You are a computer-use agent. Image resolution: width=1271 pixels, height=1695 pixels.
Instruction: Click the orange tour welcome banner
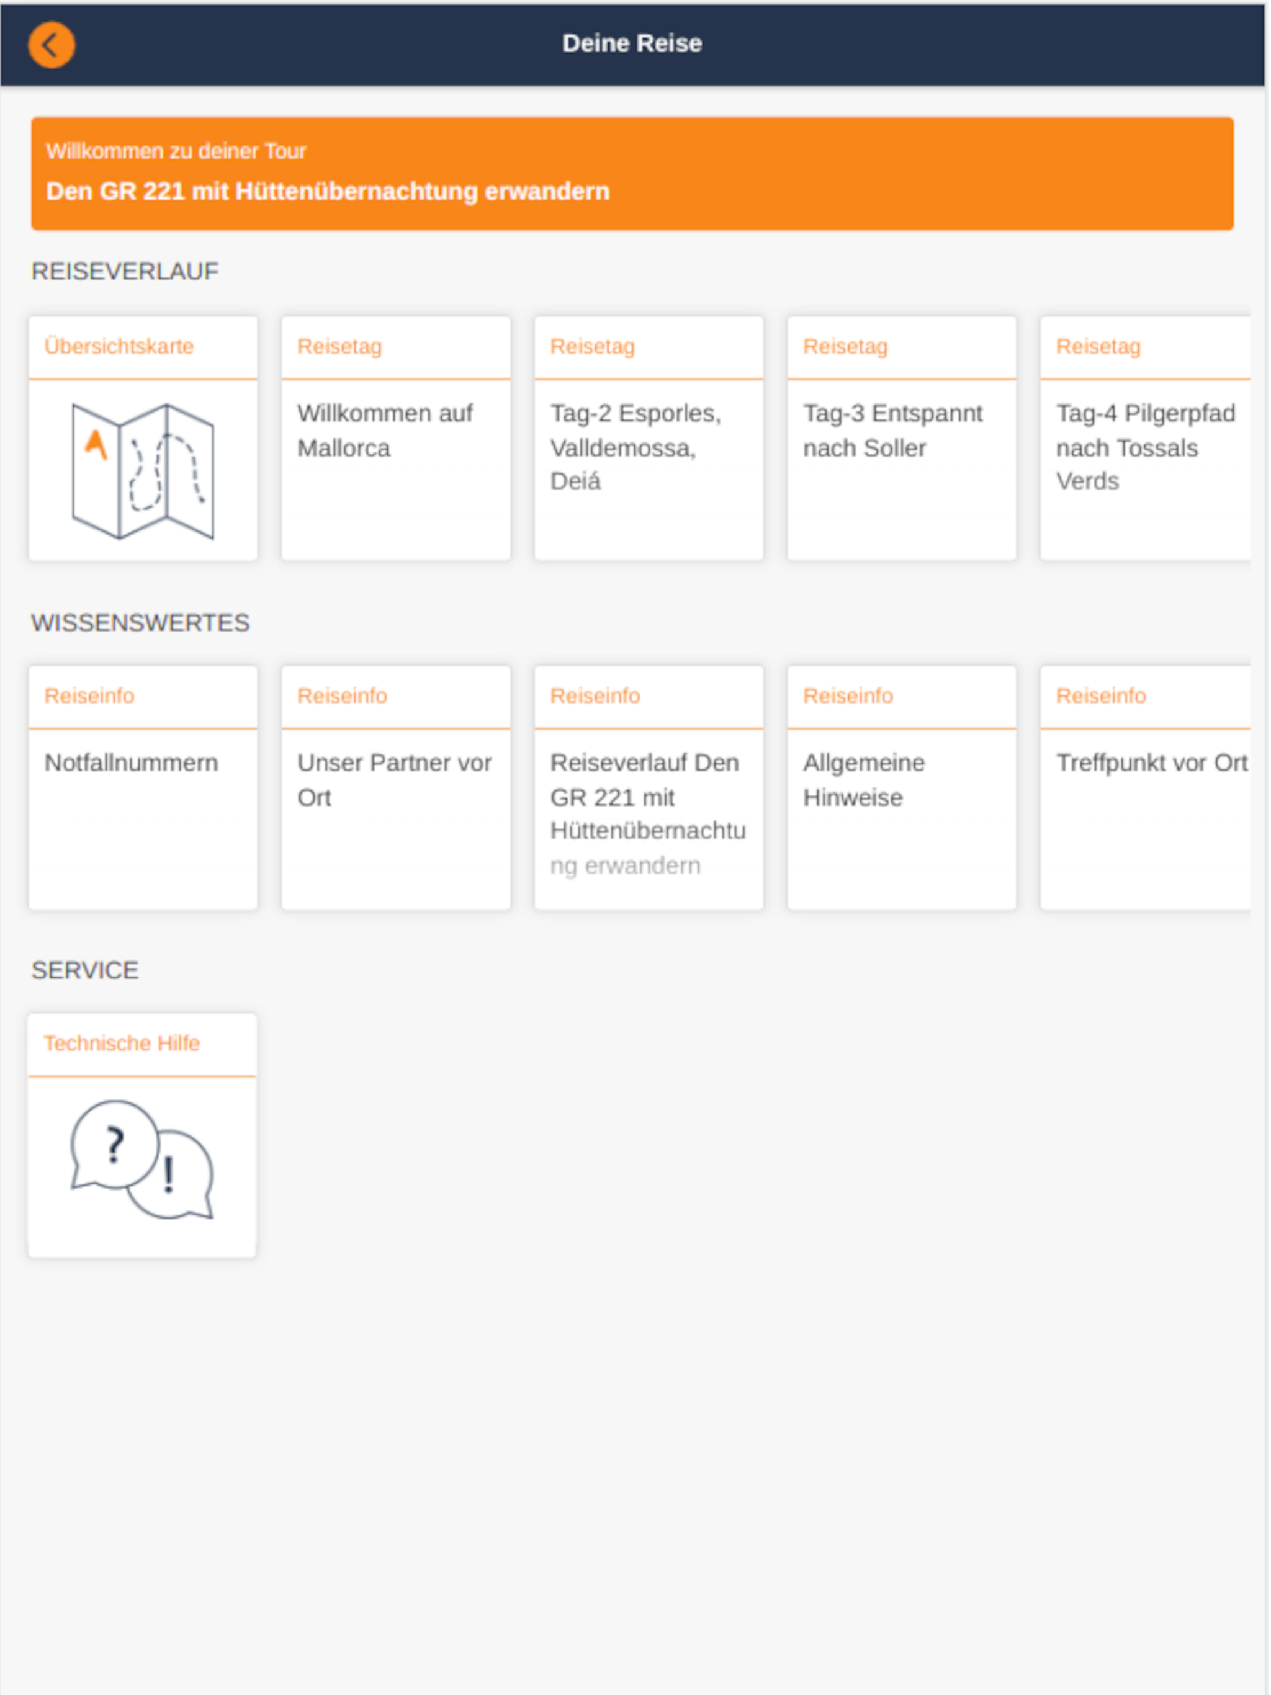point(633,174)
